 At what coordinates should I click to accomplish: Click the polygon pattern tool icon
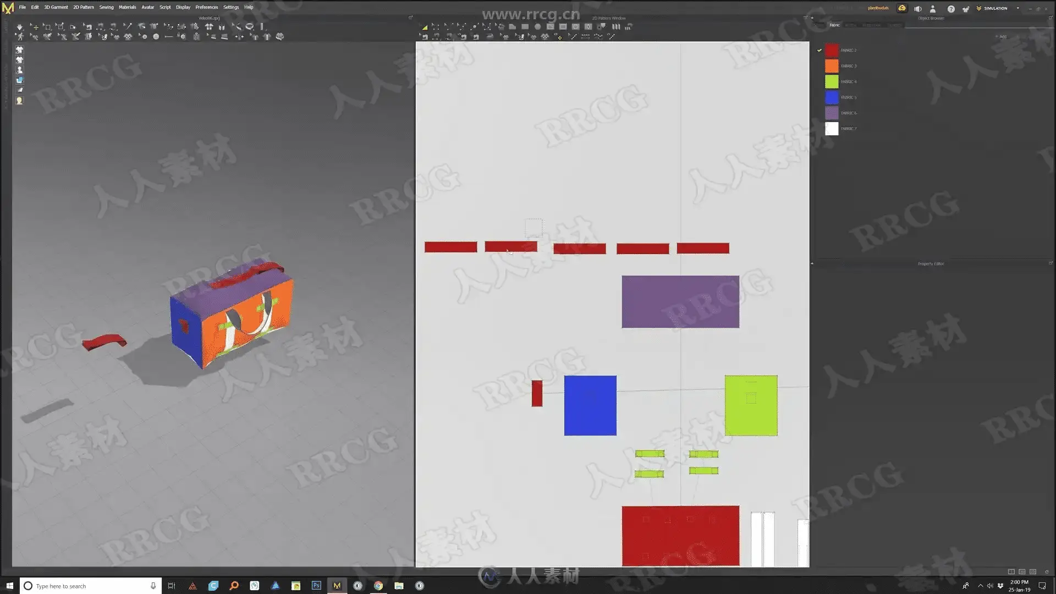point(513,26)
